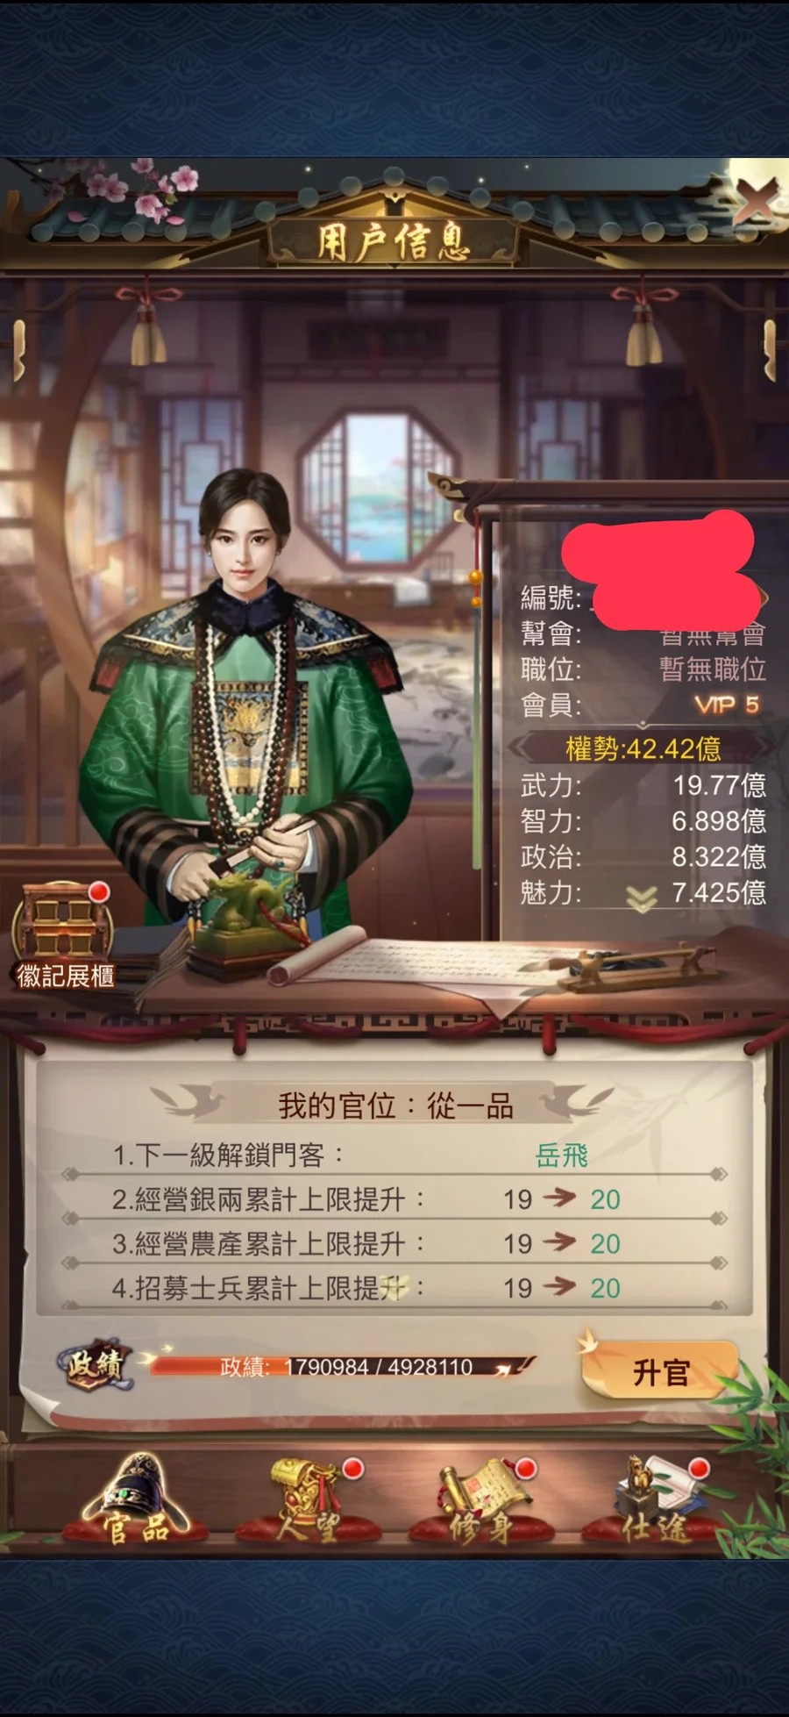This screenshot has height=1717, width=789.
Task: Click the character portrait in green robe
Action: [x=245, y=702]
